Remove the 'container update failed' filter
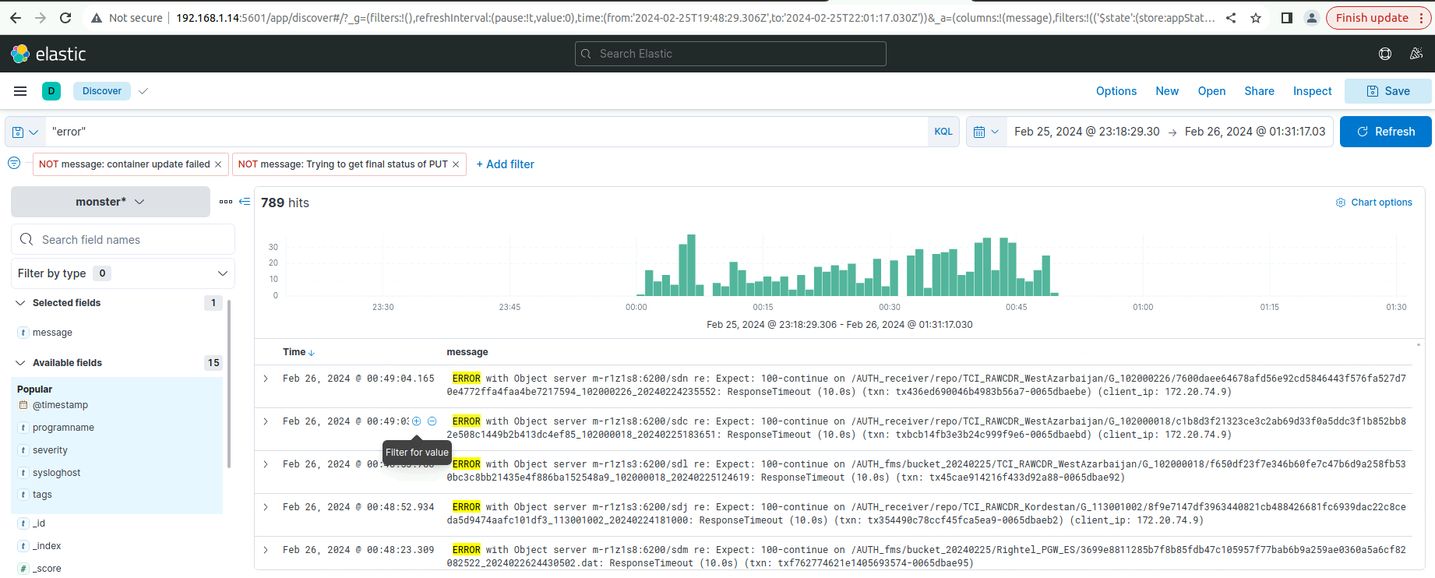The image size is (1435, 578). click(218, 164)
